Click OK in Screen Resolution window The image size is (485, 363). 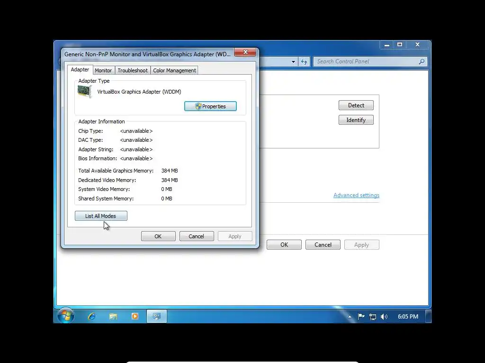pos(284,244)
